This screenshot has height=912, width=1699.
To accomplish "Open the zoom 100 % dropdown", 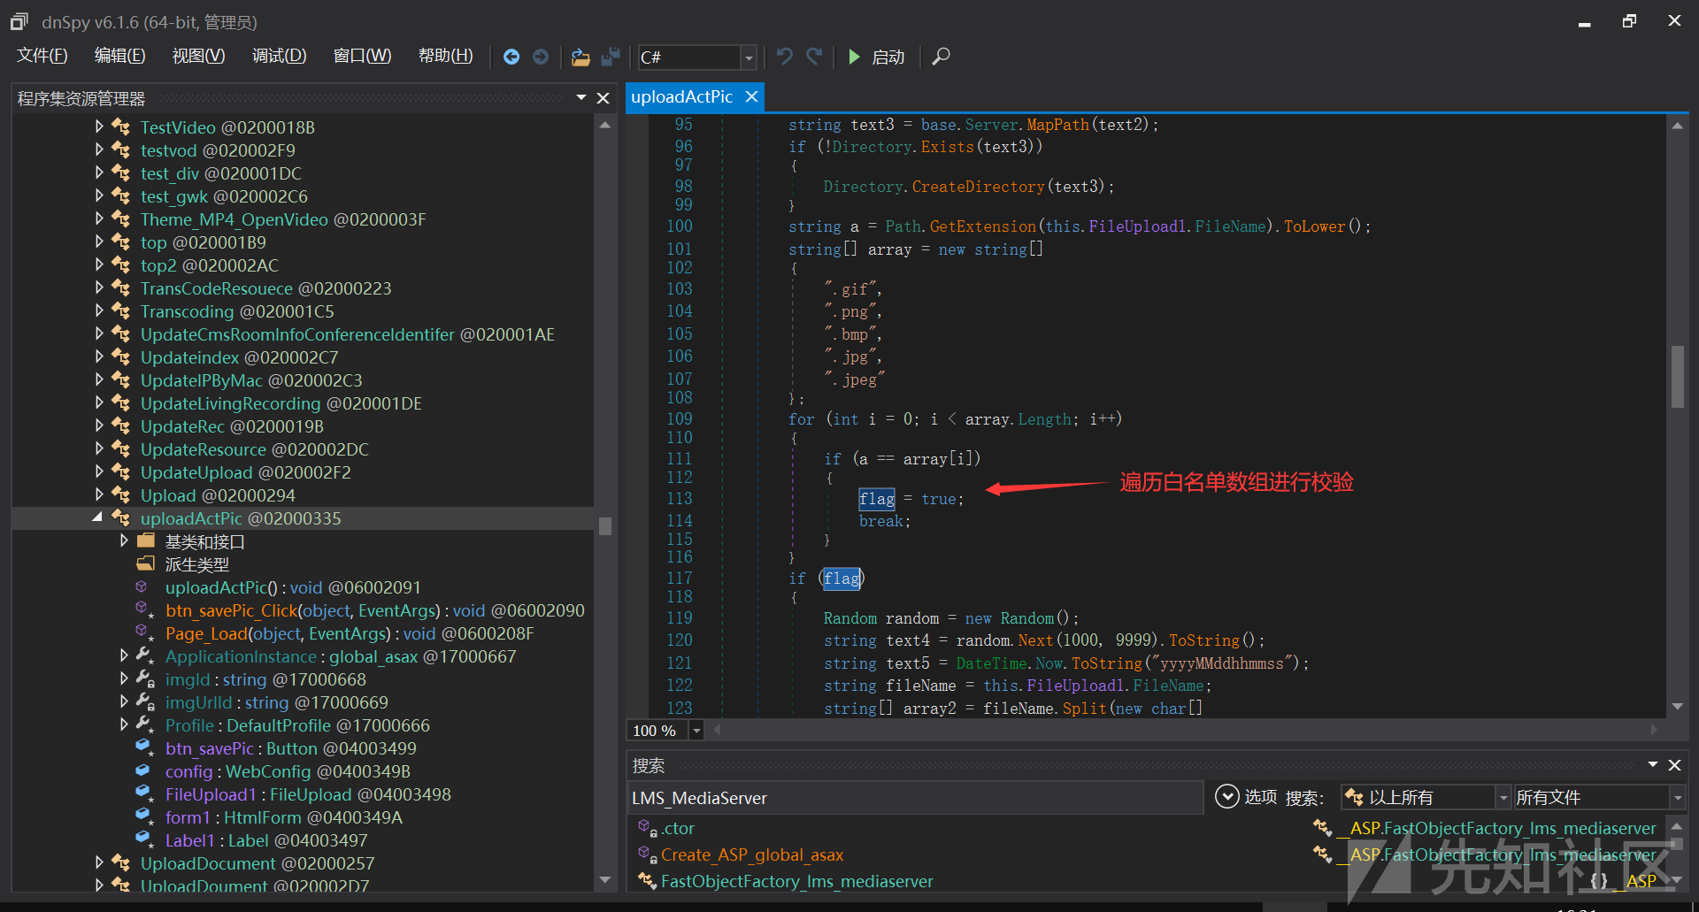I will [x=696, y=731].
